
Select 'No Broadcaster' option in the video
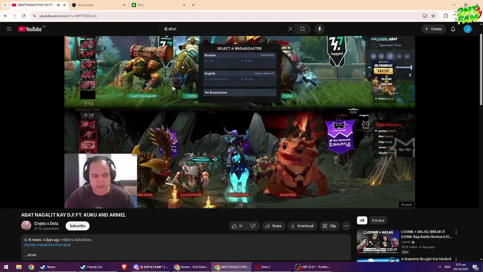pos(240,93)
